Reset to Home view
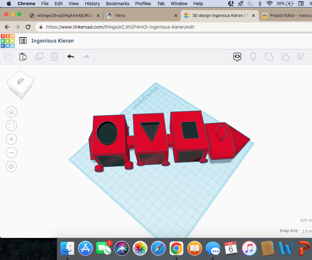 click(x=11, y=112)
